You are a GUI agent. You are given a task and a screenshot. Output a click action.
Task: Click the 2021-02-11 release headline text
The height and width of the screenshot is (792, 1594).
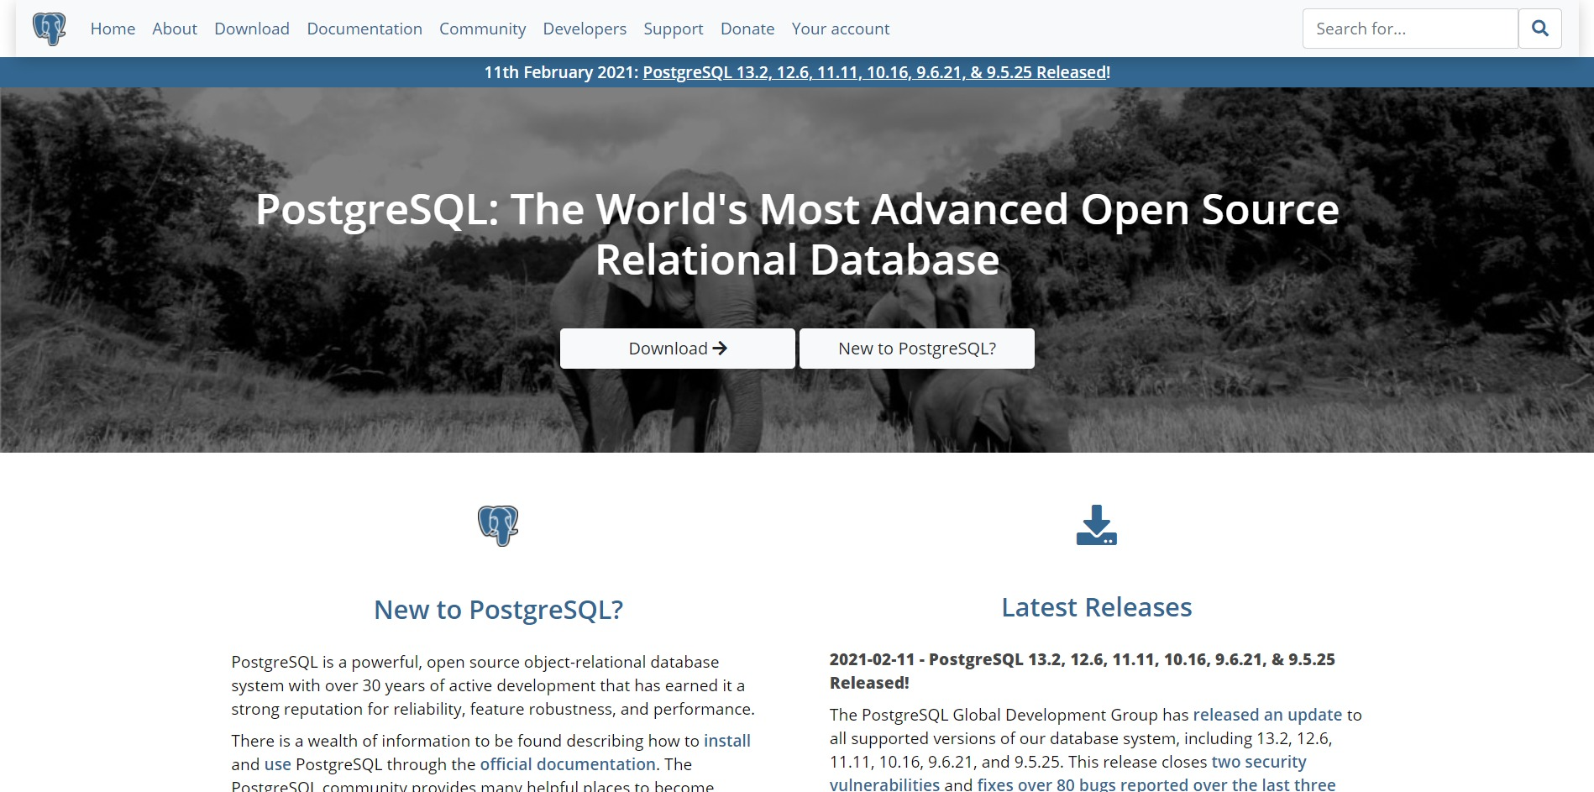[x=1083, y=671]
